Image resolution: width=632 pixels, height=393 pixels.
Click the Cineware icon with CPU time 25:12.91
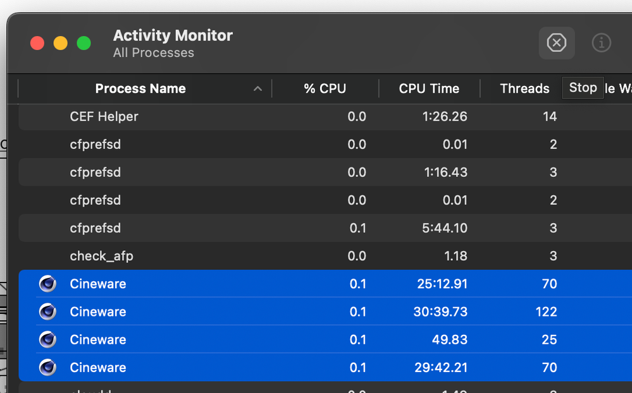coord(47,284)
